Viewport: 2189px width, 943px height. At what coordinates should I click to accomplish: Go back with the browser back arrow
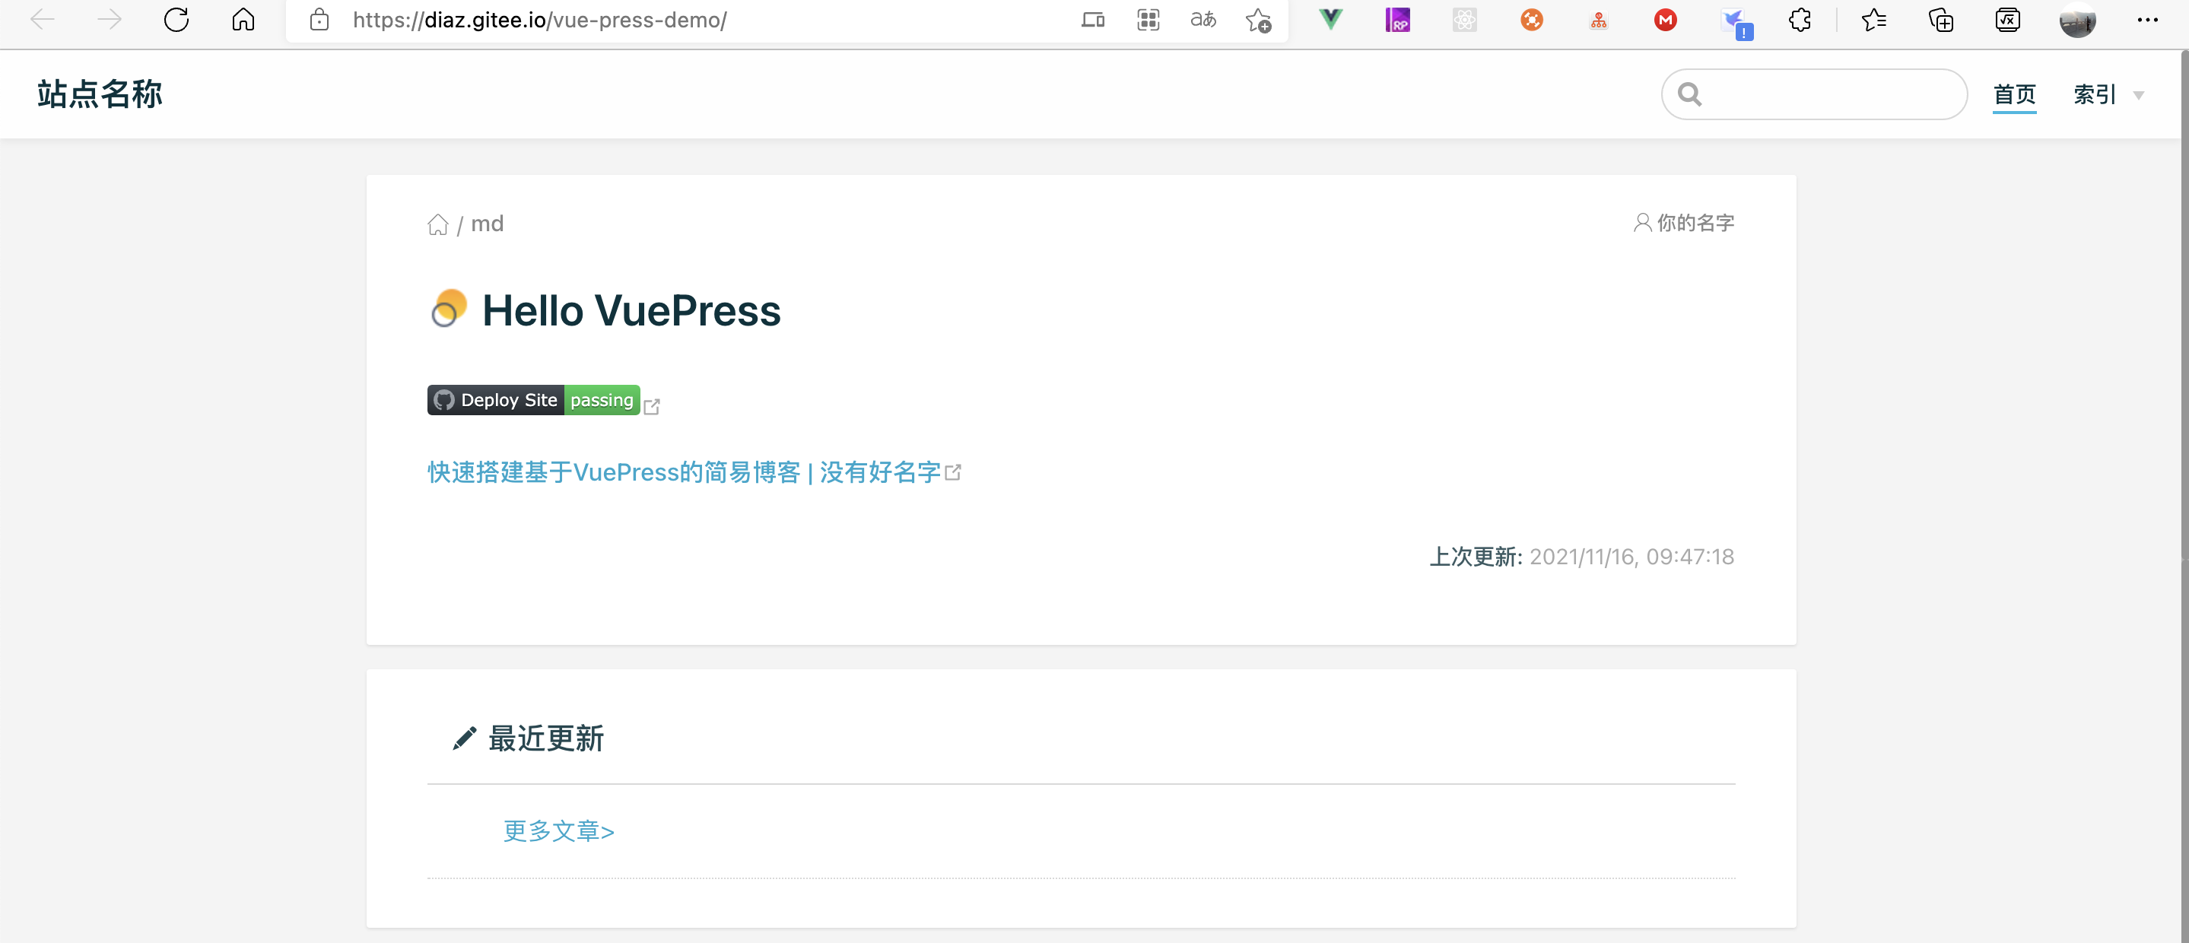coord(42,20)
